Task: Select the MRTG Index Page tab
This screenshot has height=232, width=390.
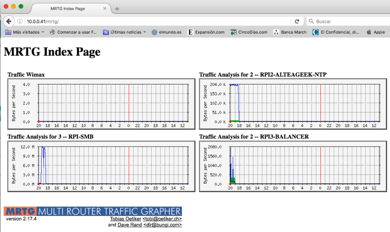Action: coord(68,9)
